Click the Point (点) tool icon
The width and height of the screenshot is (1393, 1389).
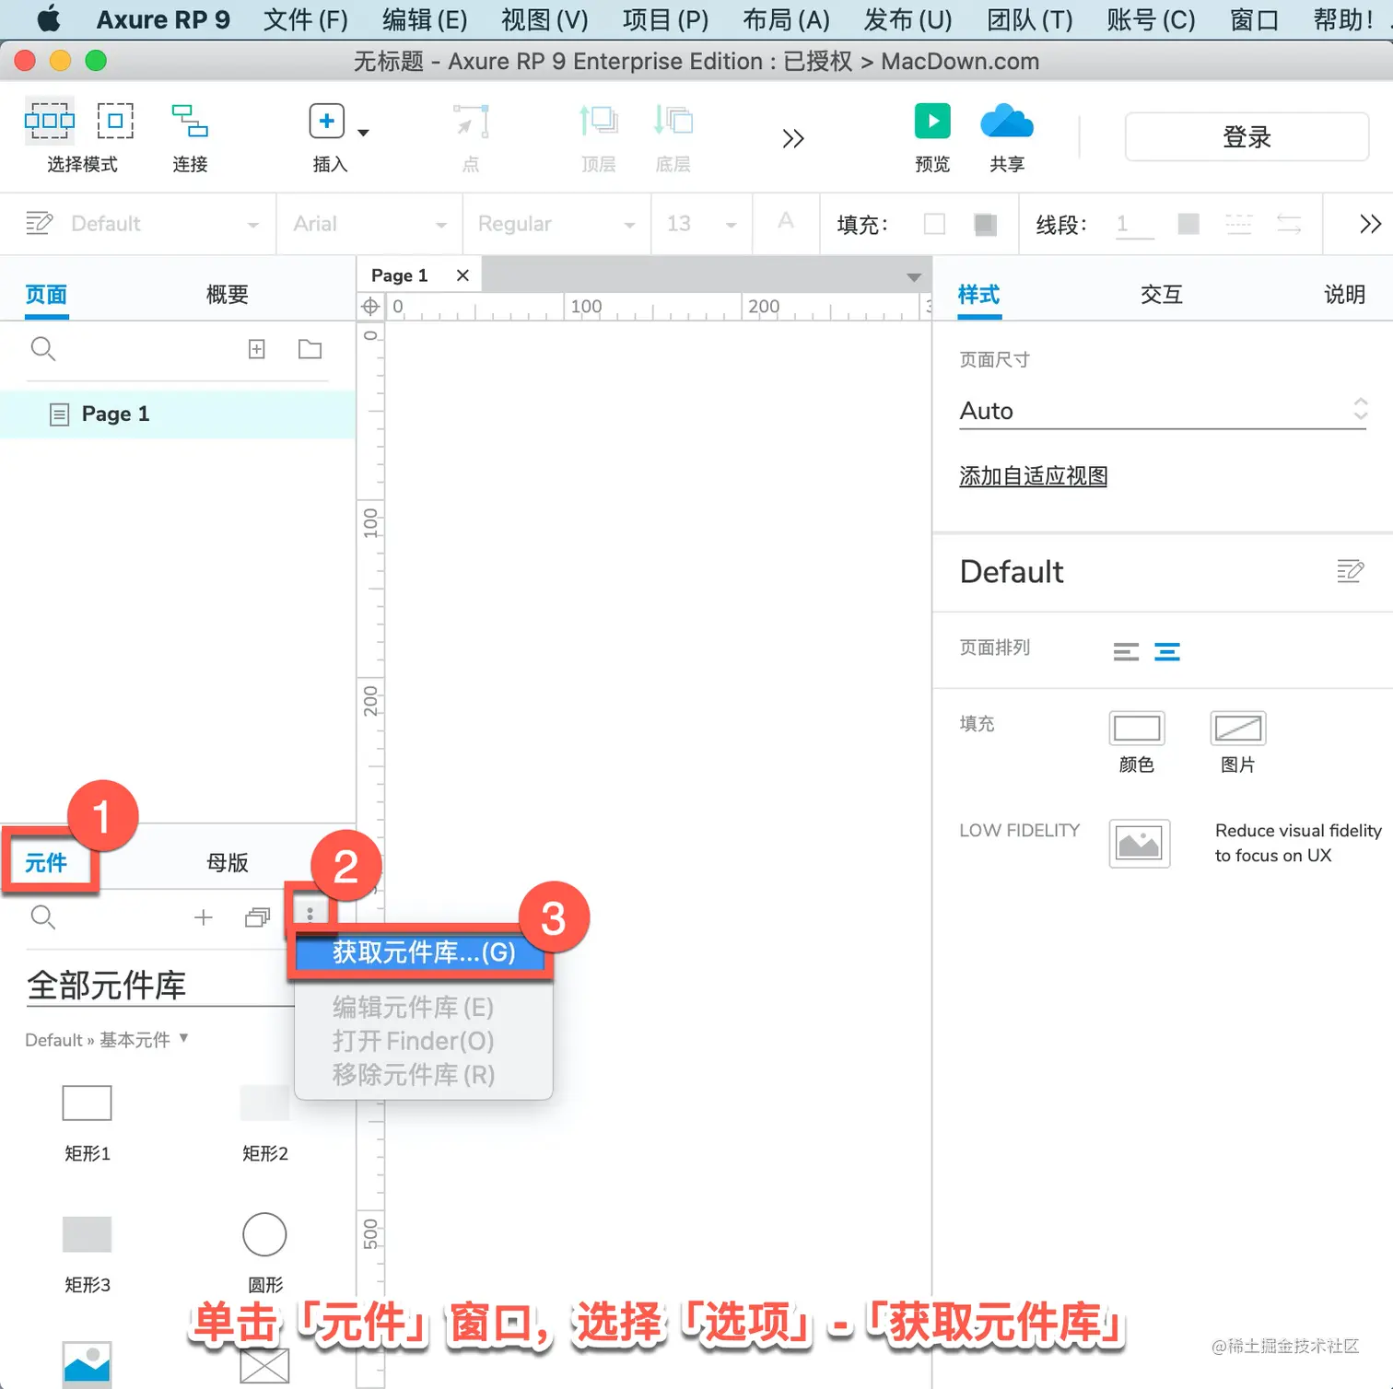click(x=471, y=121)
